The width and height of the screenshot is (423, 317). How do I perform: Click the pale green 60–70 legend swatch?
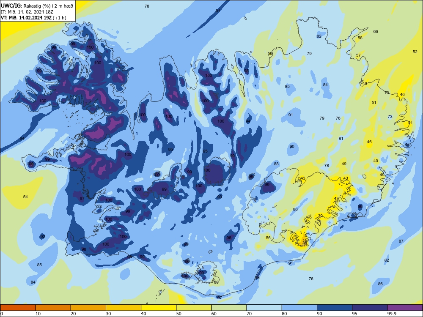[229, 308]
